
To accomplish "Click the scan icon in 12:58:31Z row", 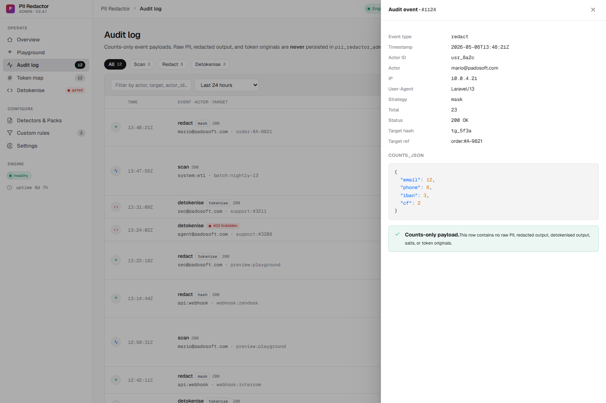I will click(x=116, y=342).
